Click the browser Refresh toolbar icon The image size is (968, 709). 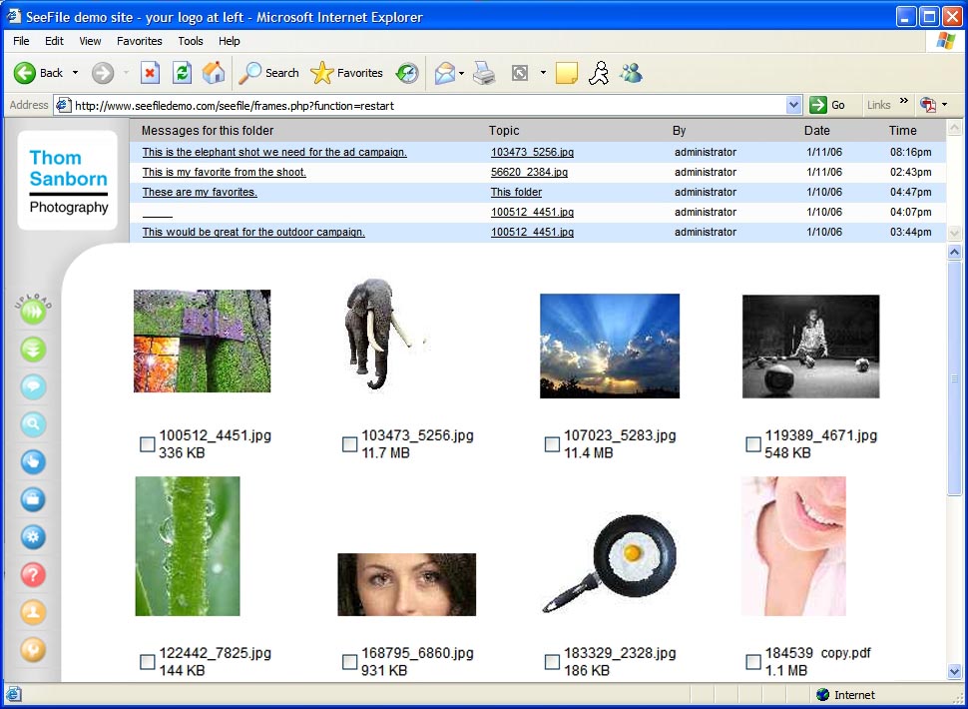click(x=182, y=73)
